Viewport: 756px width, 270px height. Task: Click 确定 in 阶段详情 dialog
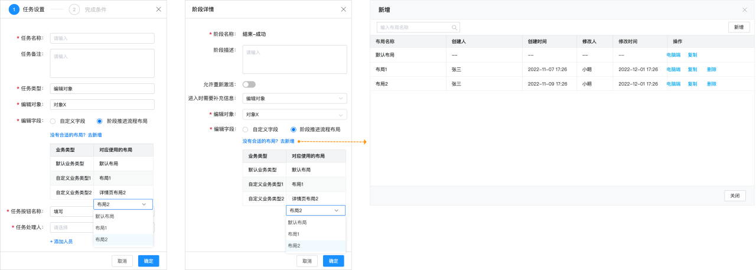pos(334,261)
